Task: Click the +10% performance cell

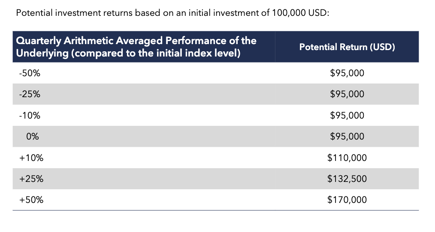Action: [x=31, y=158]
